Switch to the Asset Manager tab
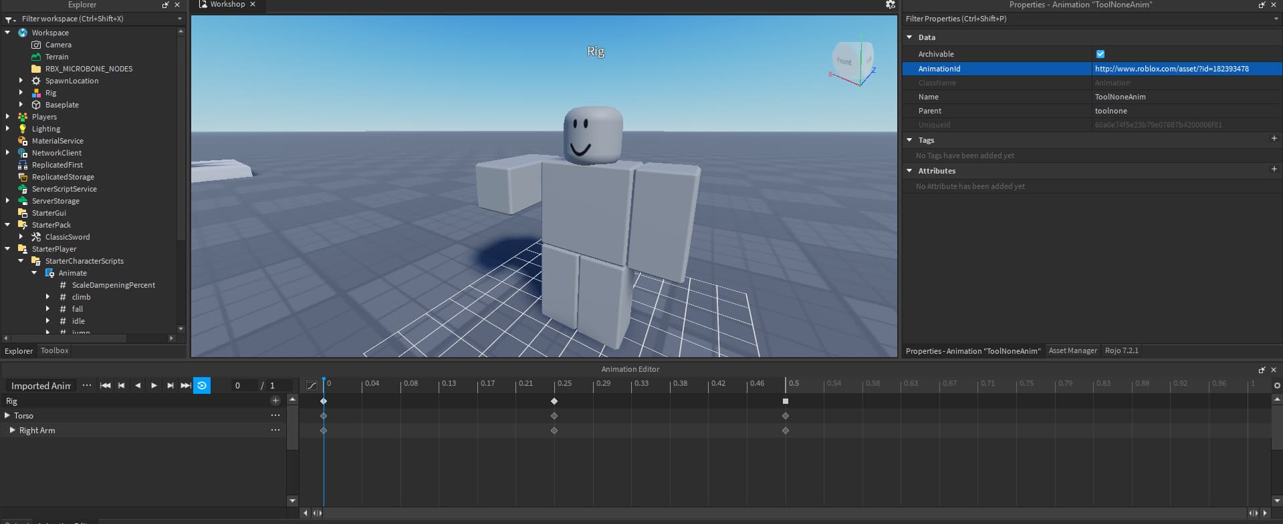This screenshot has width=1283, height=524. [1072, 350]
